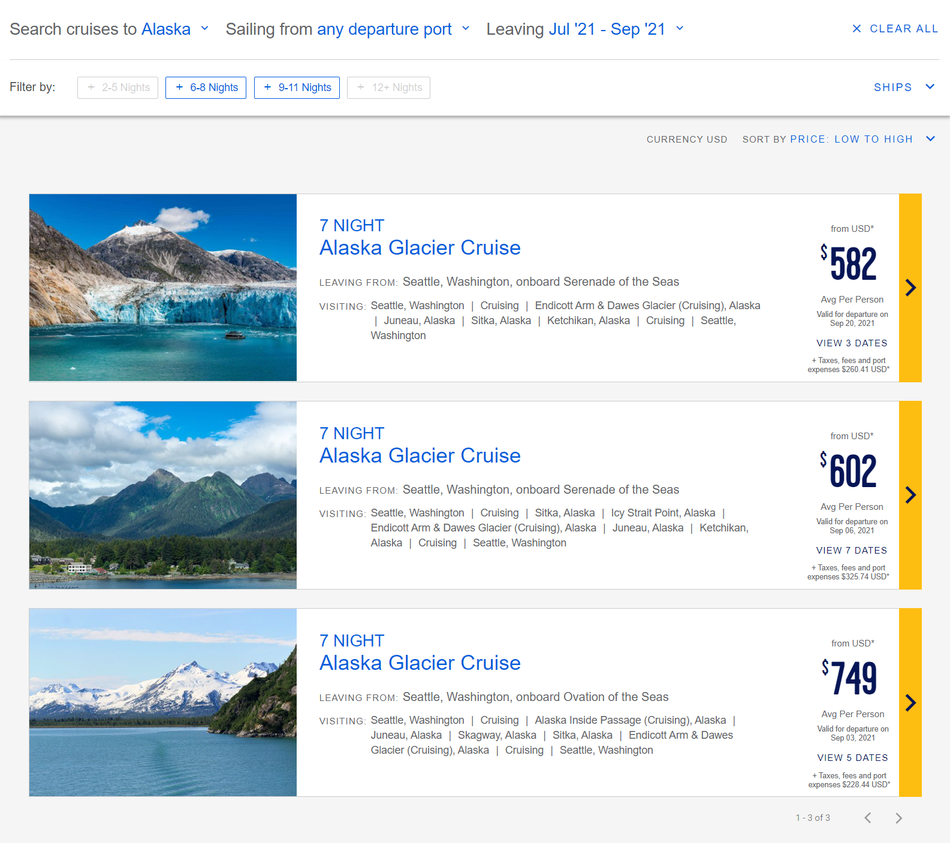View 5 dates for the $749 cruise
The image size is (950, 843).
(852, 758)
